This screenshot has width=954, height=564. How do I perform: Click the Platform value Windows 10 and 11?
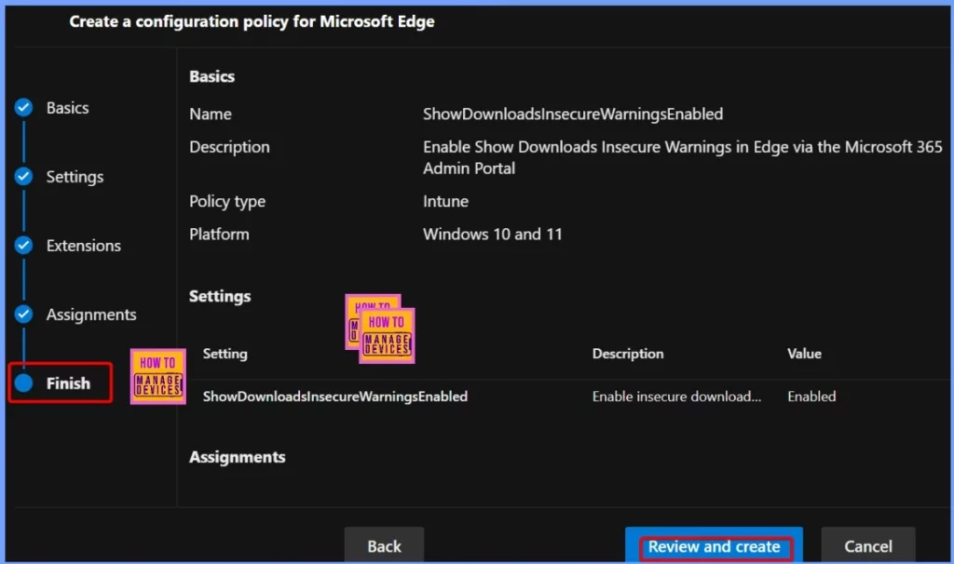coord(492,234)
